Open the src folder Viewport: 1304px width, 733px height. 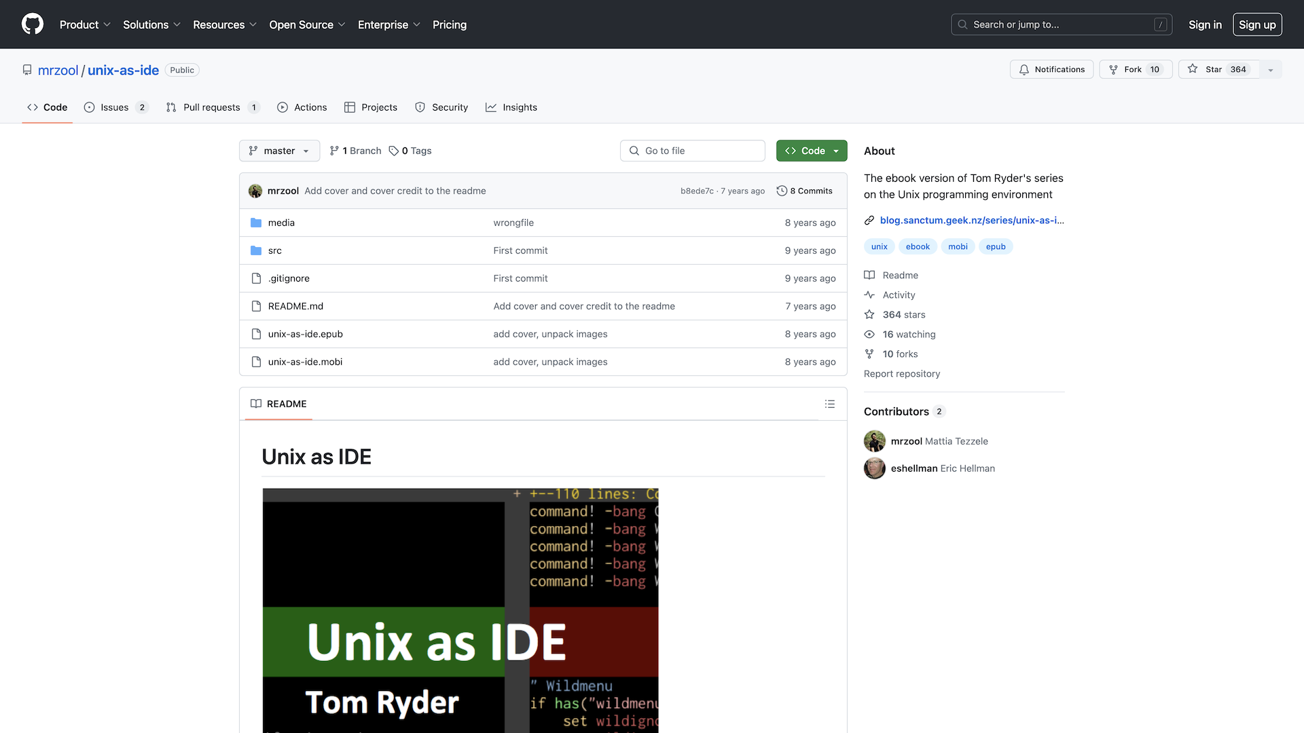274,250
